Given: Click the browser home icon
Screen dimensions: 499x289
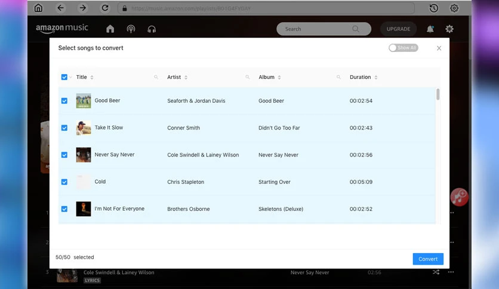Looking at the screenshot, I should pyautogui.click(x=38, y=8).
